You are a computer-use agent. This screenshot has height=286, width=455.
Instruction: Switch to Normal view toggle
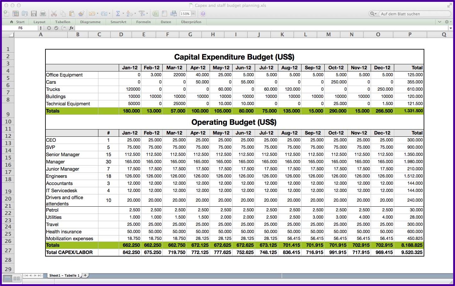click(x=8, y=278)
